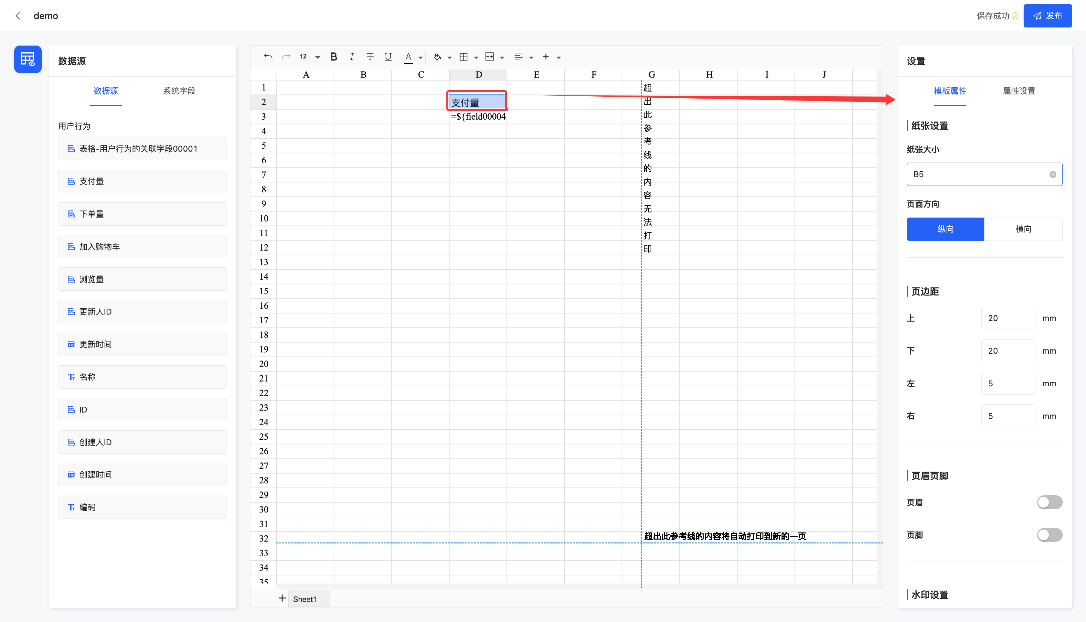
Task: Switch to the 系统字段 tab
Action: (x=179, y=91)
